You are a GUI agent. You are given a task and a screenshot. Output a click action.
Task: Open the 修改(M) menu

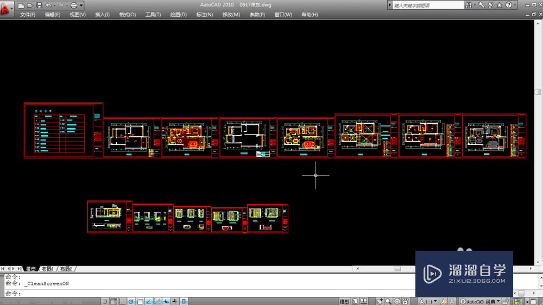point(231,15)
